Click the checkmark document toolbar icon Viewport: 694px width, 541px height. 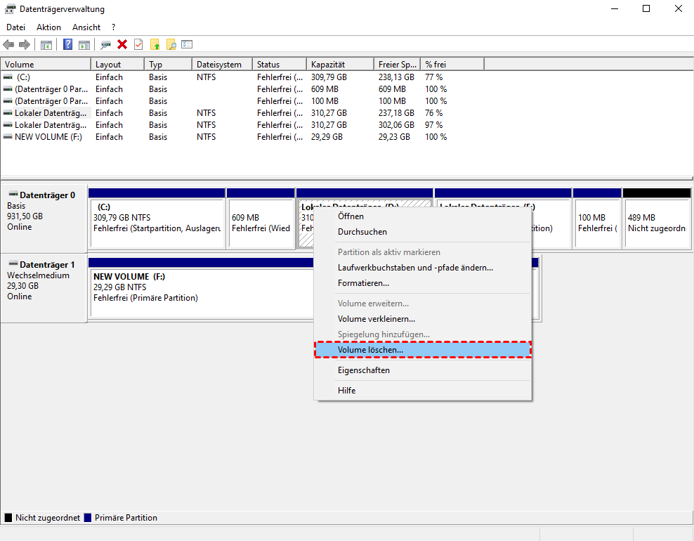click(x=138, y=44)
